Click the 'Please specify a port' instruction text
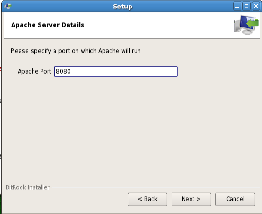Screen dimensions: 262x214 [76, 51]
